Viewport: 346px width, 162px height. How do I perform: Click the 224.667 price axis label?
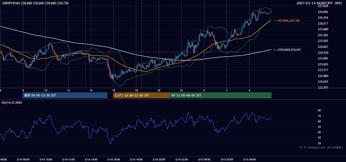click(323, 47)
